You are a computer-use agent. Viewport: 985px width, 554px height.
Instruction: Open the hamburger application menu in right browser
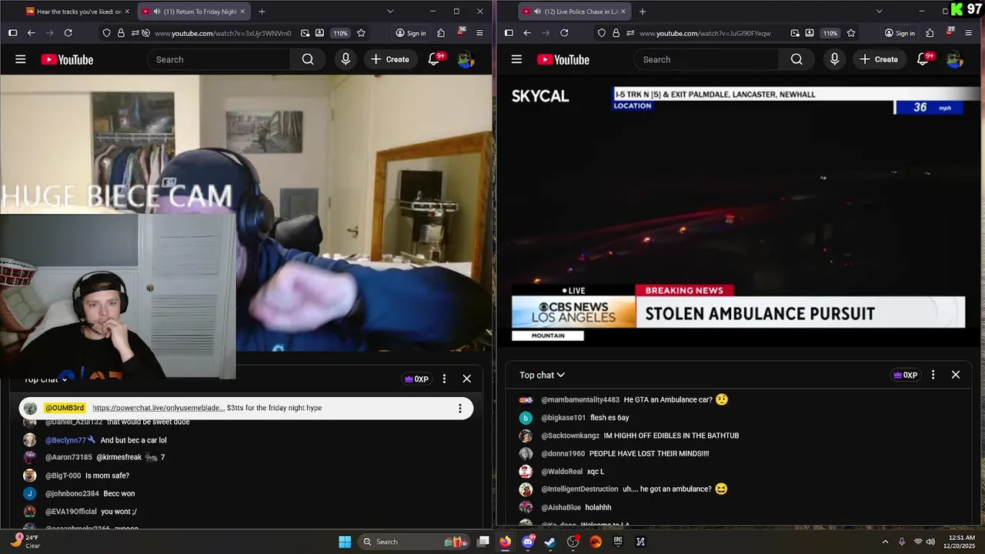(x=968, y=33)
